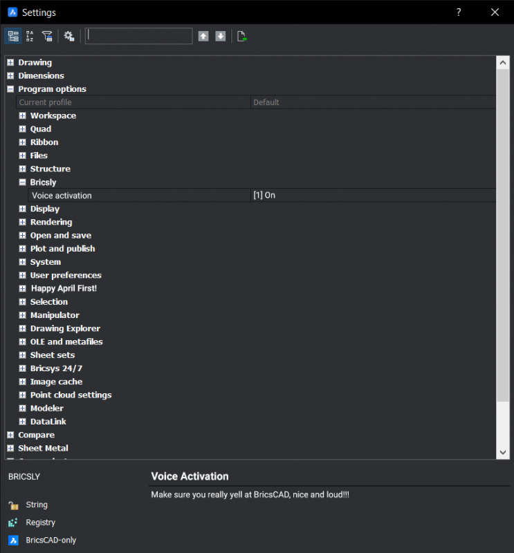Open the settings dialog configuration gear icon
Screen dimensions: 514x553
coord(69,36)
